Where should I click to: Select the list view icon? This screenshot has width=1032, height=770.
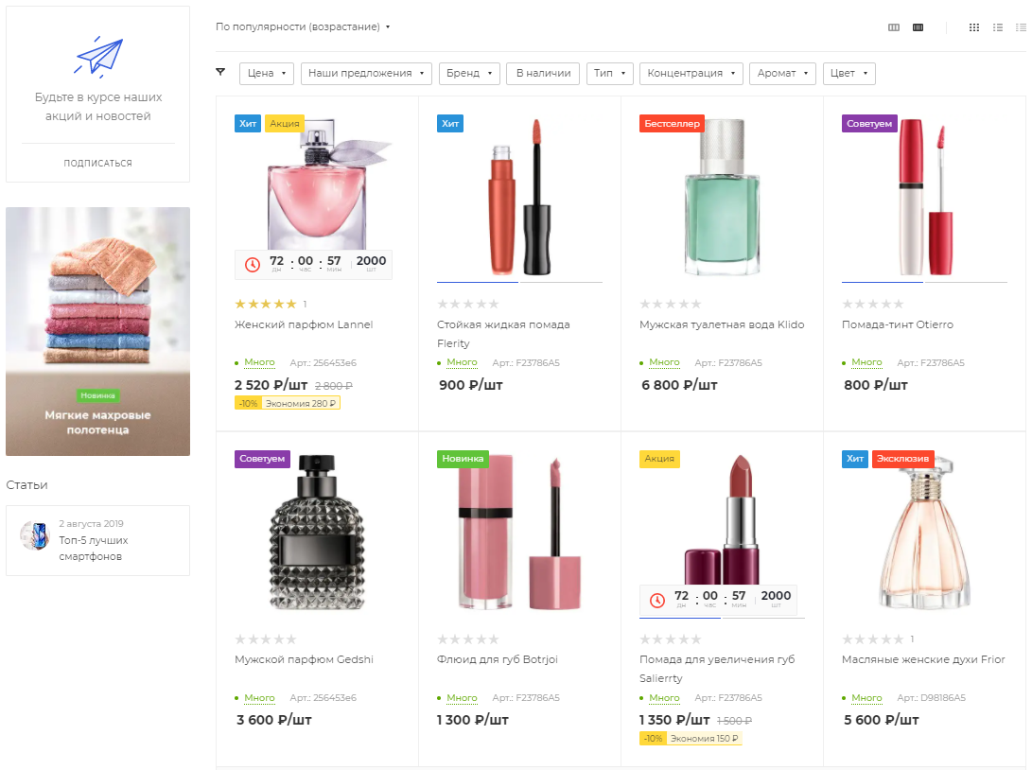click(x=998, y=27)
